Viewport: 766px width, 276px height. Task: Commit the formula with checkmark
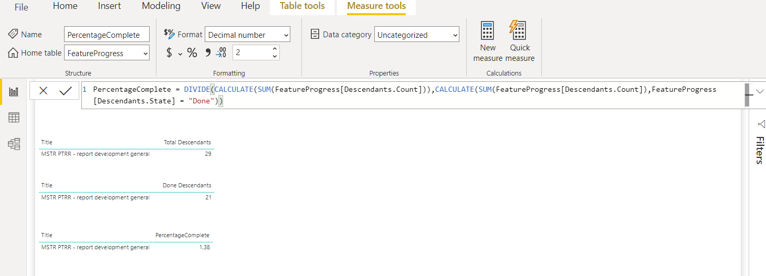click(x=66, y=91)
